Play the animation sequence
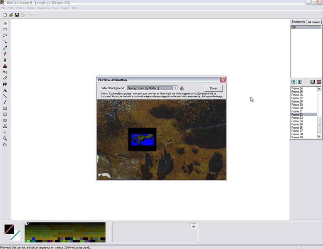This screenshot has width=323, height=249. tap(293, 82)
